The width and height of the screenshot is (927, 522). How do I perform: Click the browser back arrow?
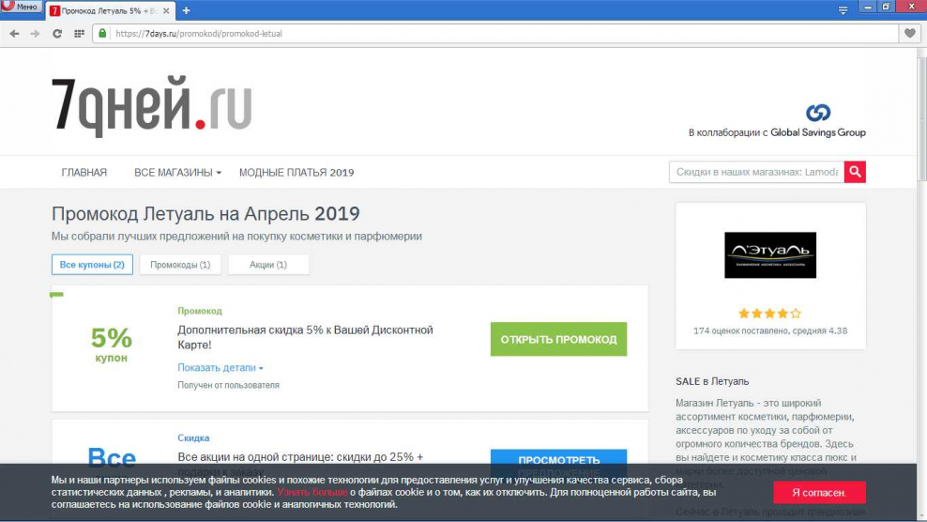14,34
